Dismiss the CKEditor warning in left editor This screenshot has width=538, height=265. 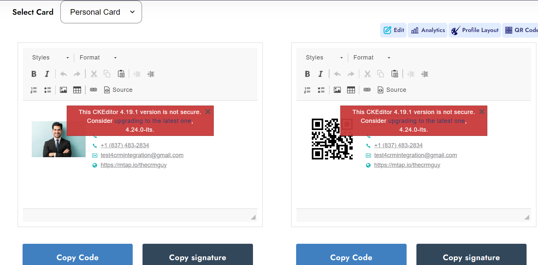[208, 112]
